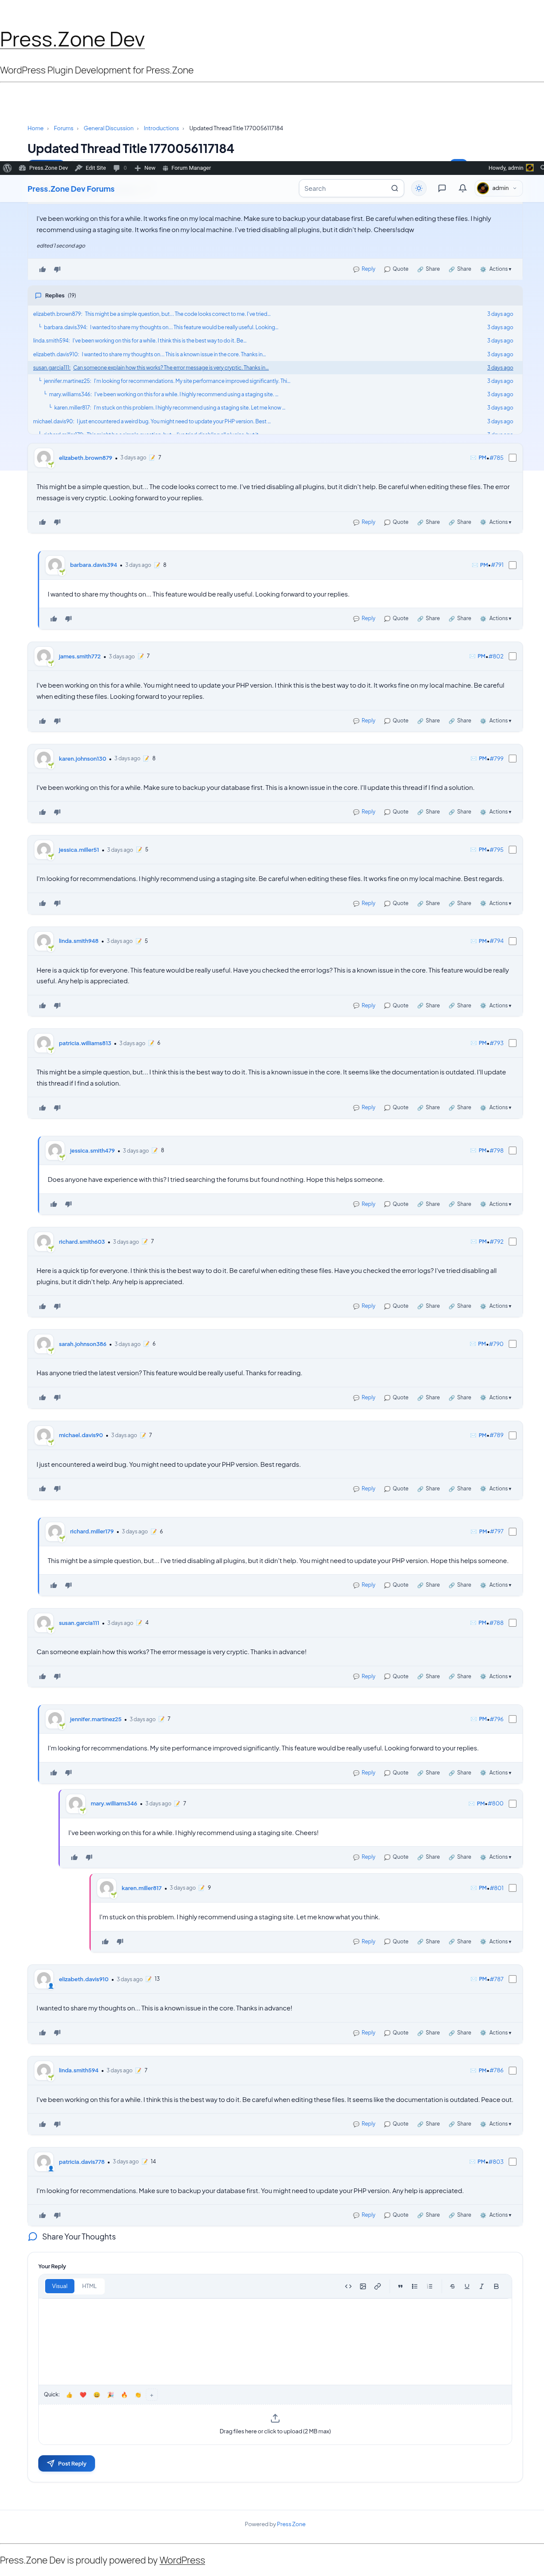Insert an image using the editor icon
Screen dimensions: 544x2576
pyautogui.click(x=362, y=2286)
